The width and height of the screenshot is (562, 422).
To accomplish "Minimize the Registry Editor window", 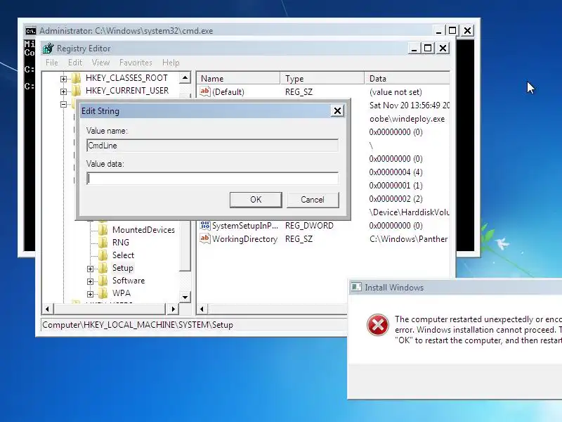I will click(x=414, y=48).
